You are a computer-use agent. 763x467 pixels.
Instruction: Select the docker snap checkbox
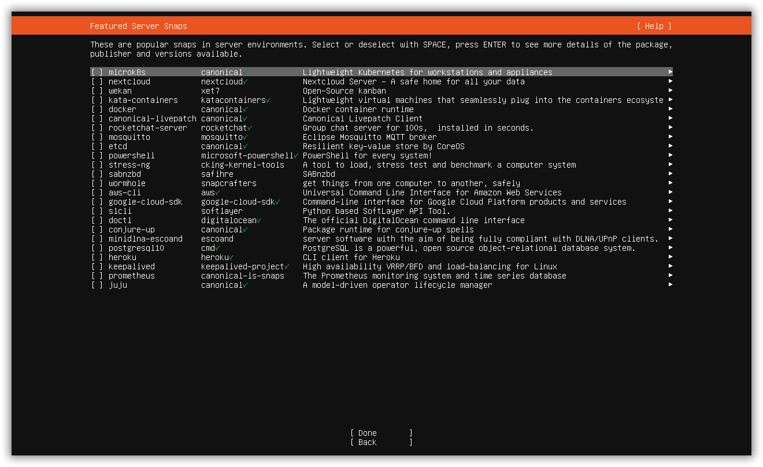pos(97,109)
